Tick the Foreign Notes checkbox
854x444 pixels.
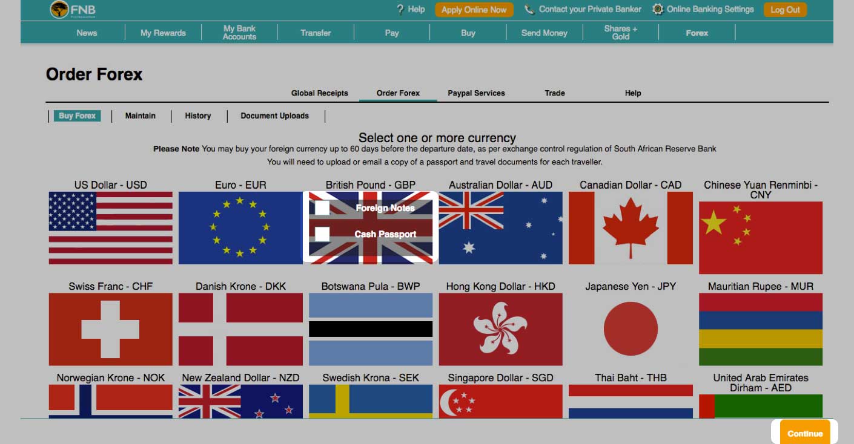[322, 207]
